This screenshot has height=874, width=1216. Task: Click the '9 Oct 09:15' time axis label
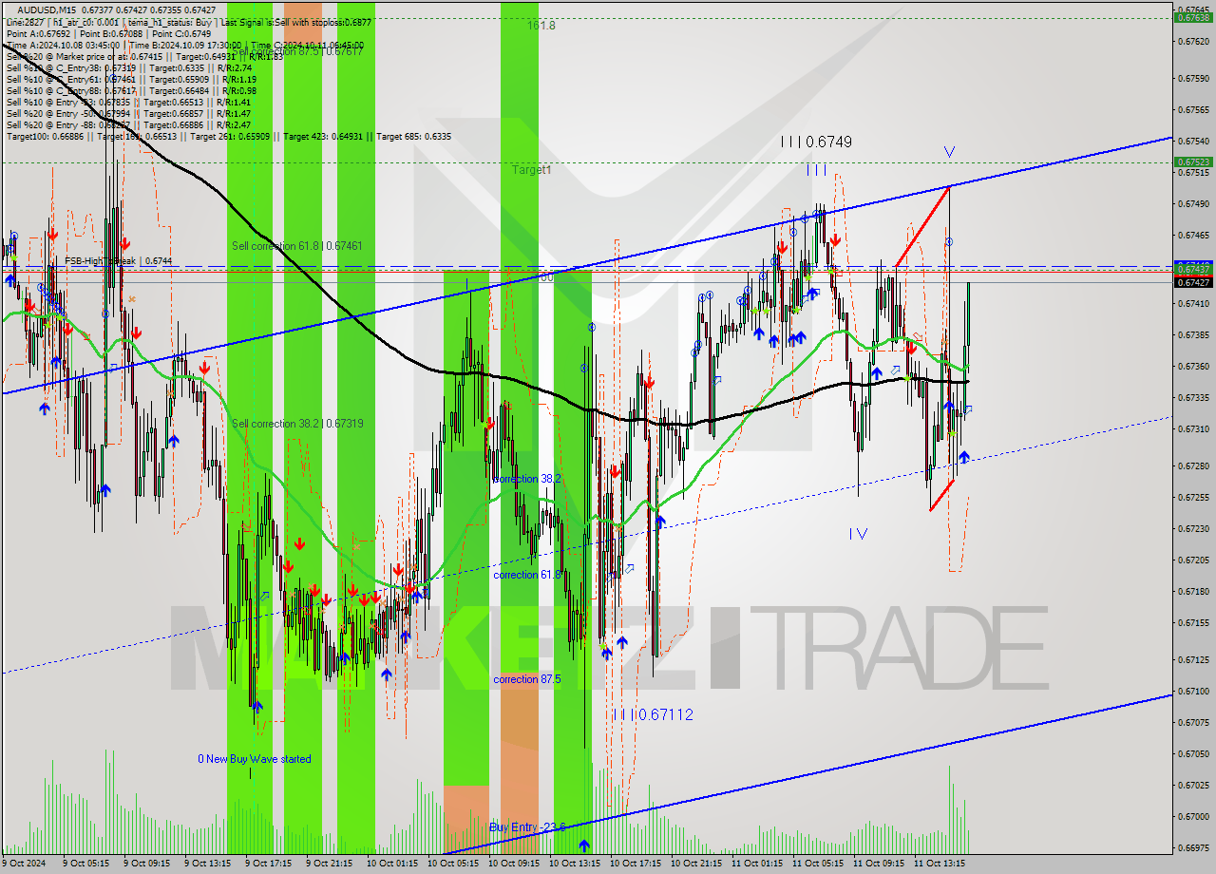(147, 864)
